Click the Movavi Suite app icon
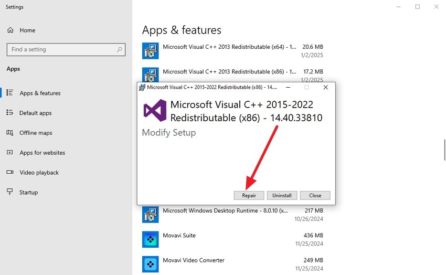This screenshot has height=275, width=446. tap(151, 239)
